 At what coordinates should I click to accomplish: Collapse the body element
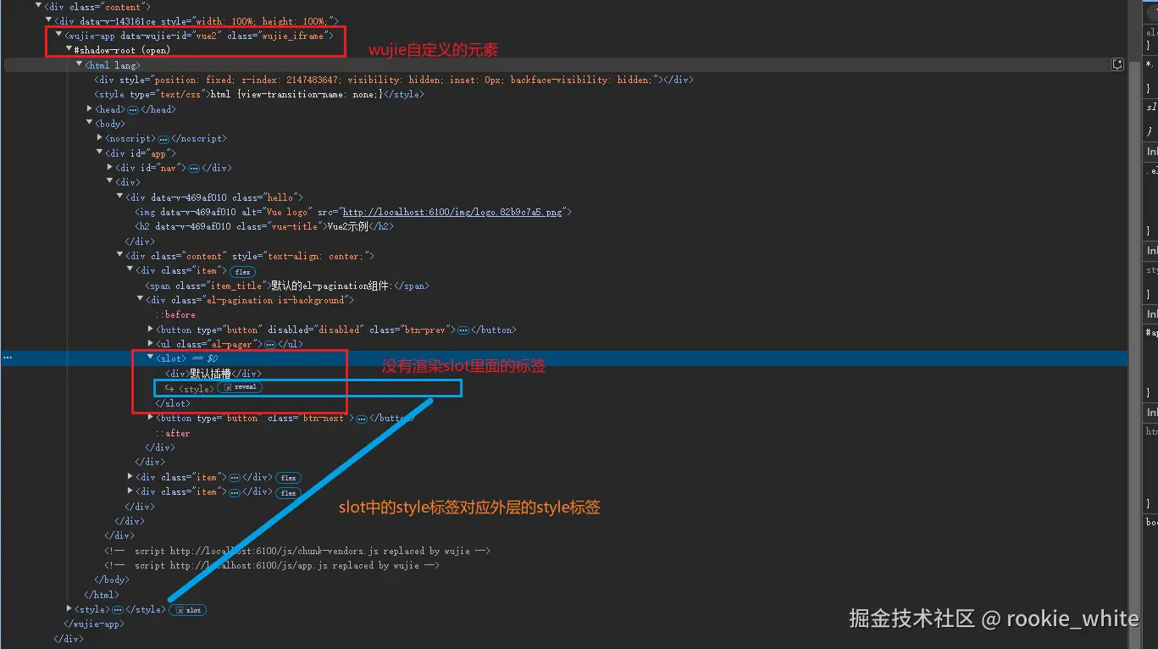coord(89,124)
